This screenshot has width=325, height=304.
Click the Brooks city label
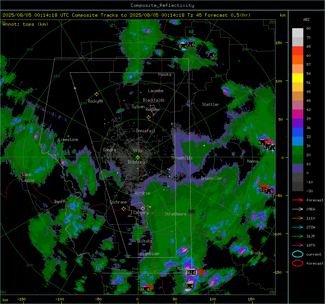257,253
